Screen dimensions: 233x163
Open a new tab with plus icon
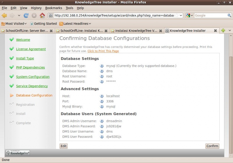click(223, 31)
